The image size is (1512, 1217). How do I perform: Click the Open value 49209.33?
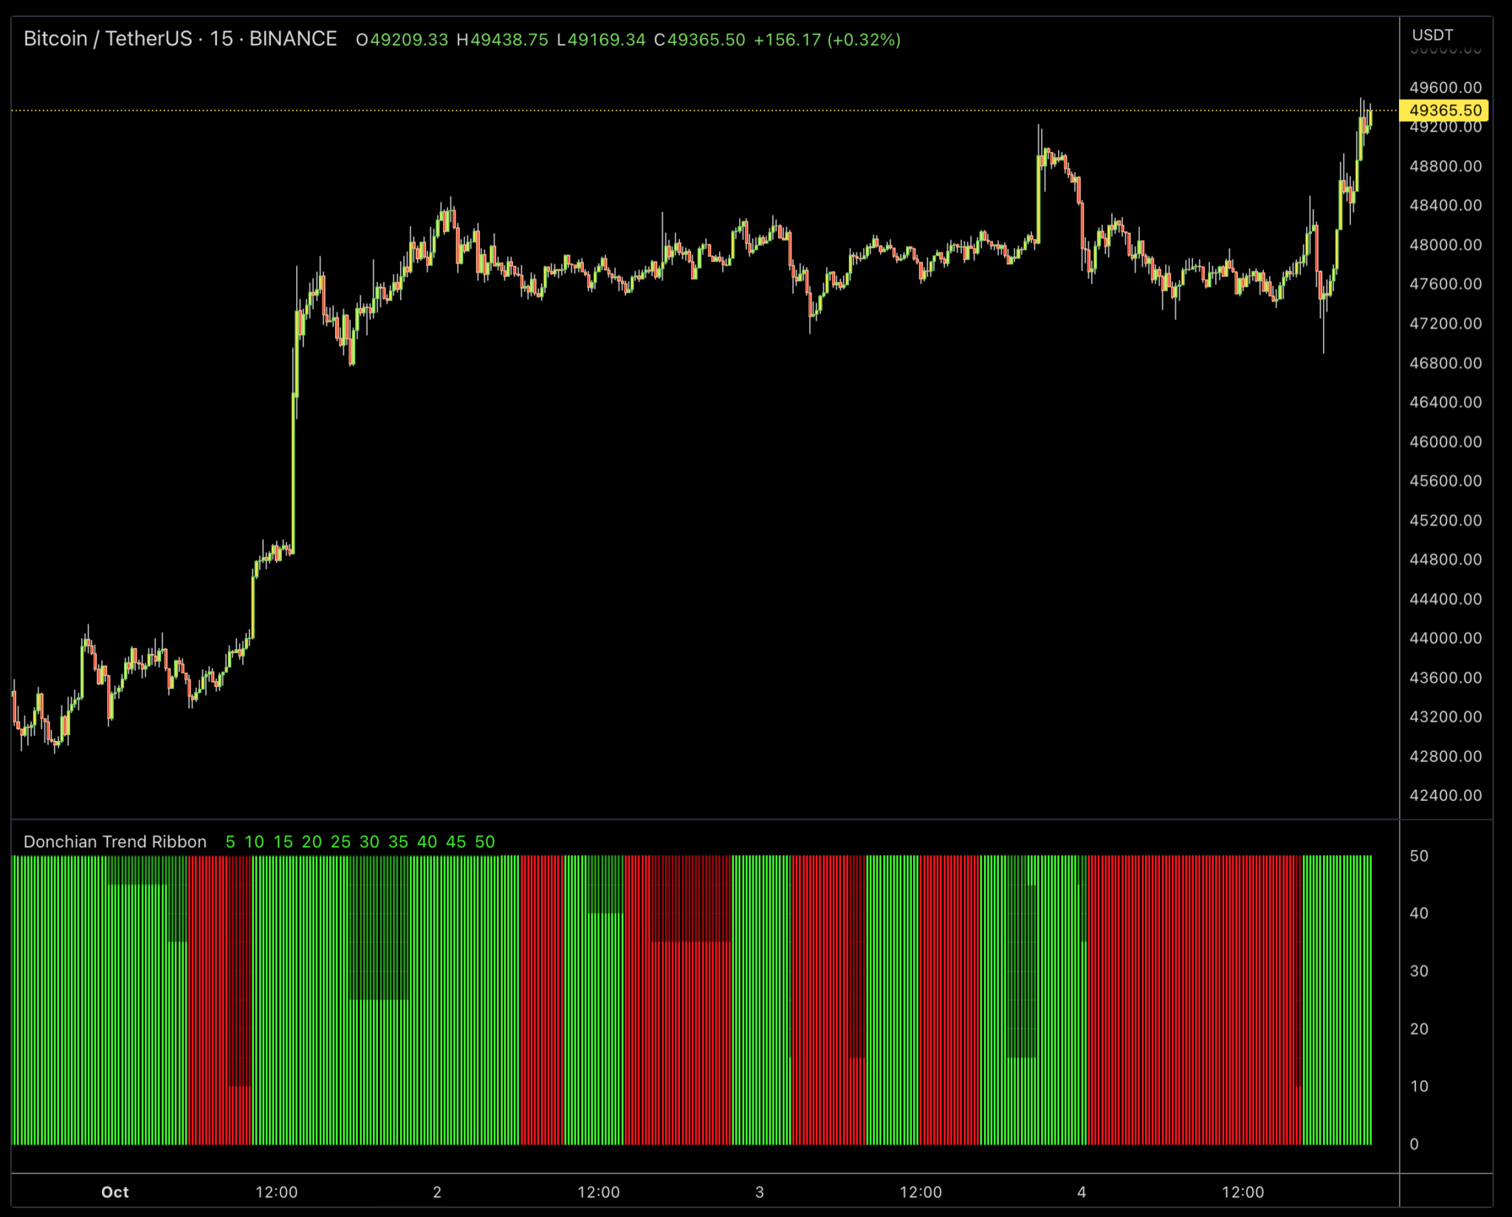tap(408, 40)
